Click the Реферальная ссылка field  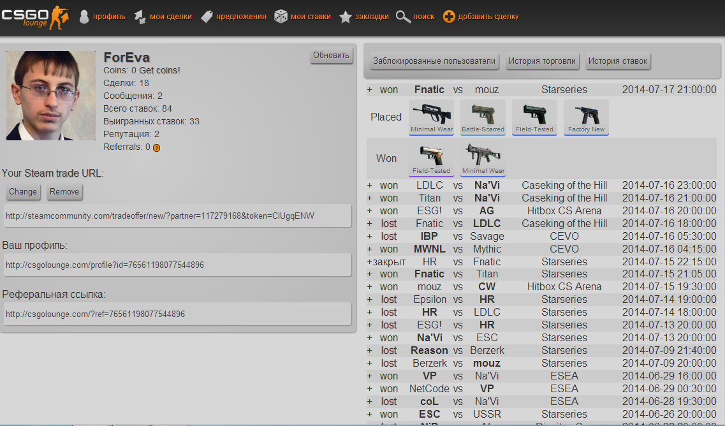177,314
